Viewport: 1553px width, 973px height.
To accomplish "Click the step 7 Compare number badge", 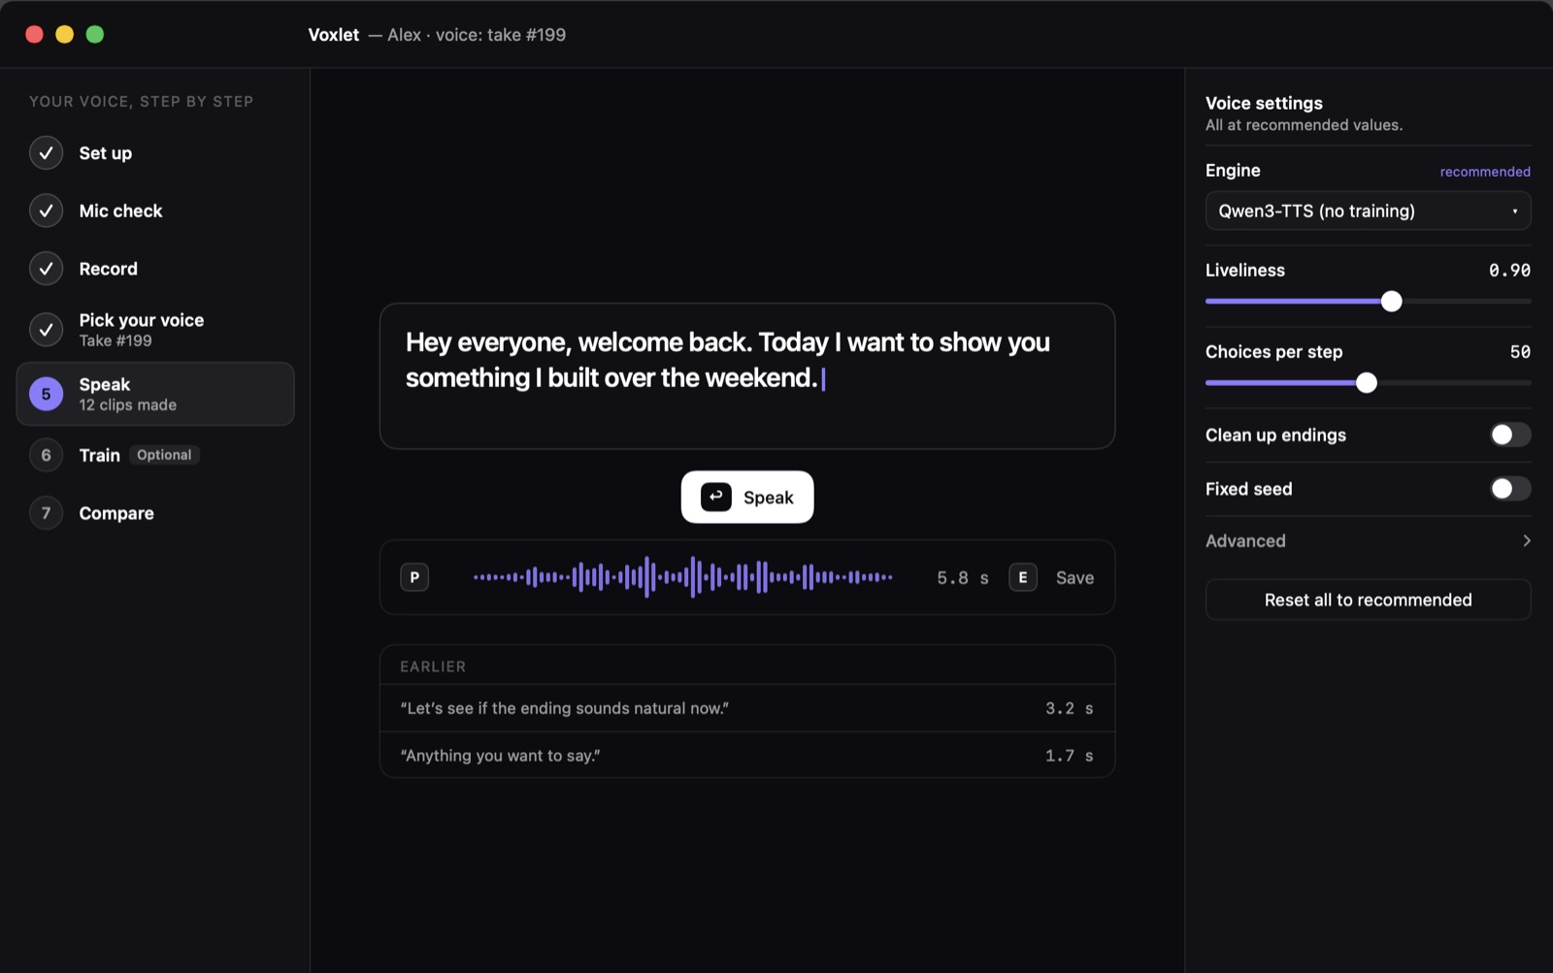I will tap(46, 513).
